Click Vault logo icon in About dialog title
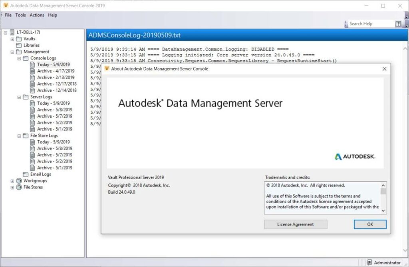The width and height of the screenshot is (409, 267). 107,69
